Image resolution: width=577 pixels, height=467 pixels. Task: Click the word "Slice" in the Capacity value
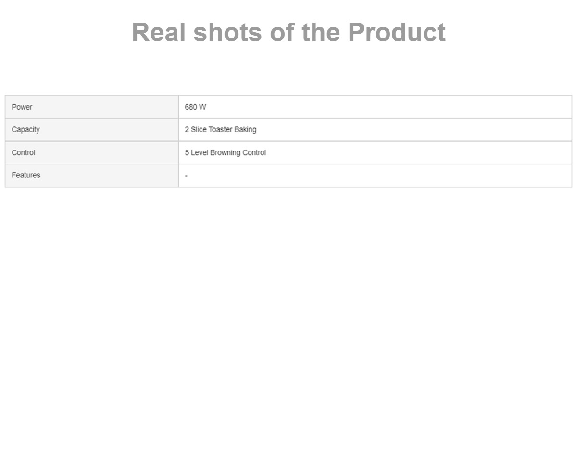pos(199,129)
